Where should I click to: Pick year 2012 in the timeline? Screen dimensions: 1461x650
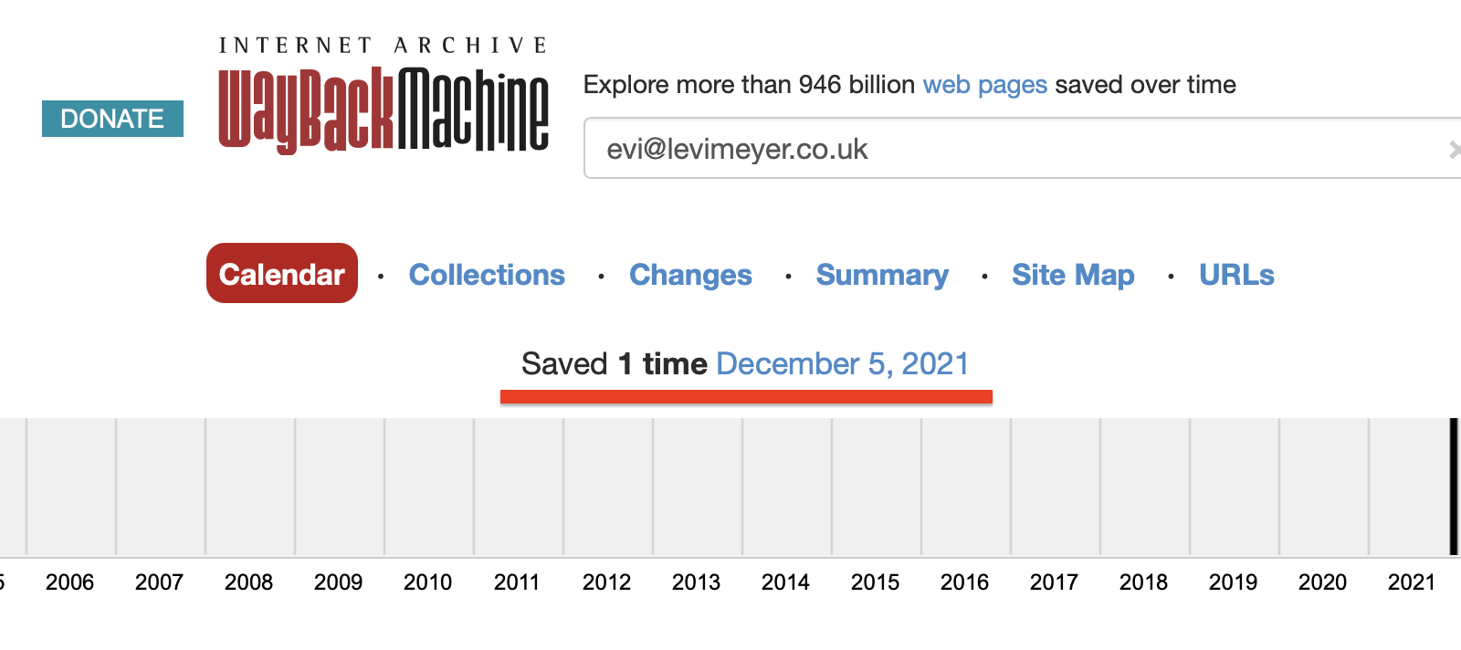click(x=607, y=582)
